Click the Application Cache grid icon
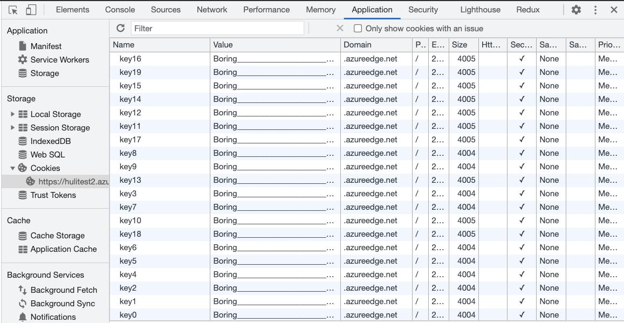This screenshot has height=323, width=624. pos(23,249)
